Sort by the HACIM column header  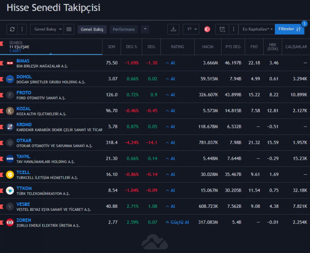tap(208, 47)
